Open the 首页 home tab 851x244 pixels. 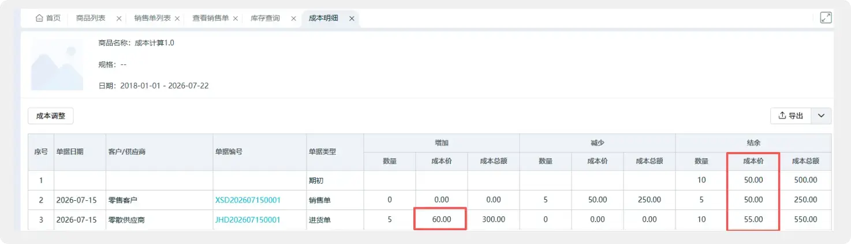[48, 18]
